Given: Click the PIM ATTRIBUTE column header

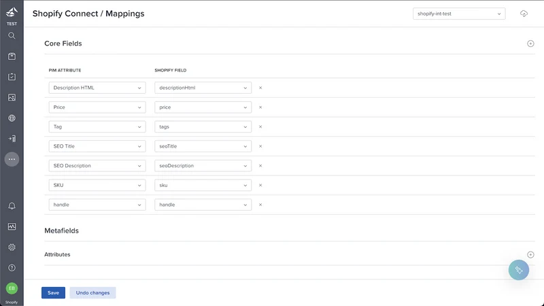Looking at the screenshot, I should click(65, 70).
